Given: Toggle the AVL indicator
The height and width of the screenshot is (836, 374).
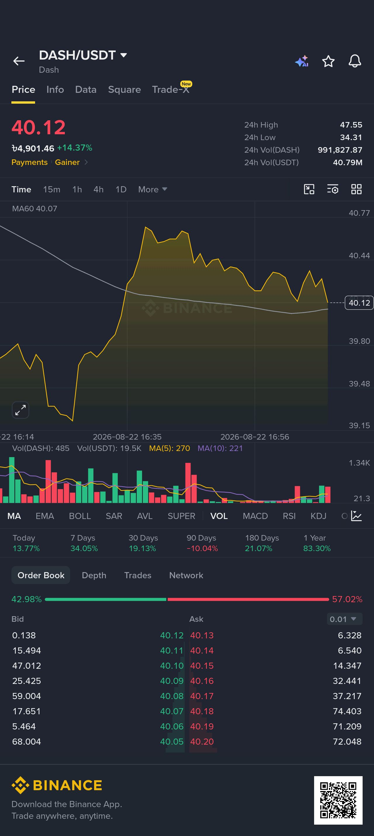Looking at the screenshot, I should (x=145, y=516).
